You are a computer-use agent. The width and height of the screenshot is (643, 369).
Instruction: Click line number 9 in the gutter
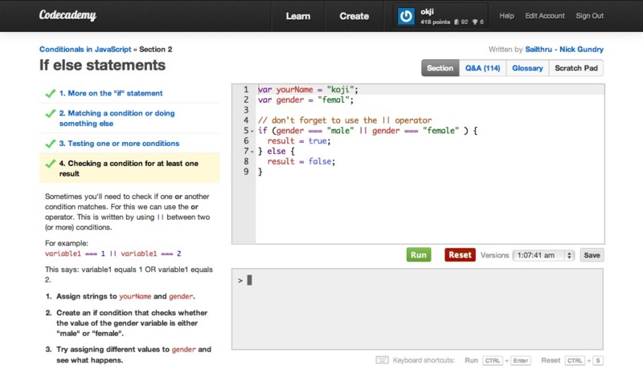point(246,172)
